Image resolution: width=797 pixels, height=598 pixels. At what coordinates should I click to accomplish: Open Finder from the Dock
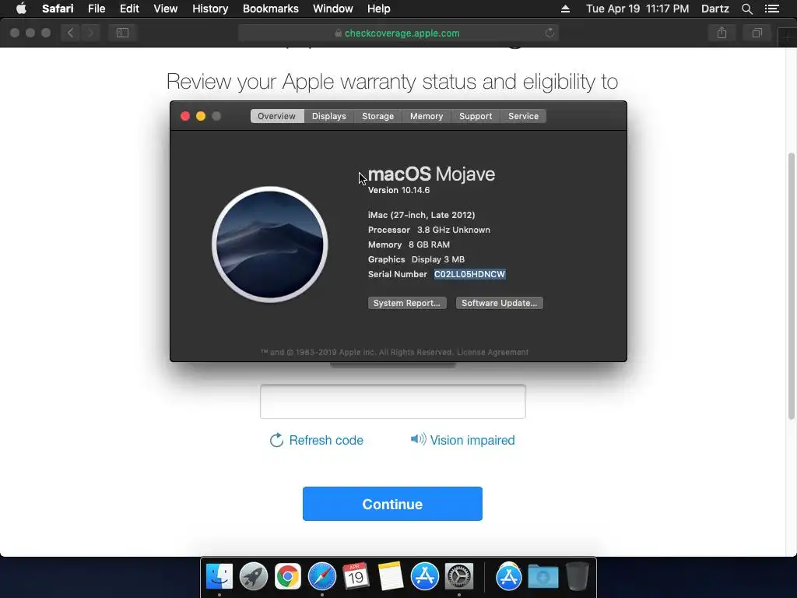219,577
